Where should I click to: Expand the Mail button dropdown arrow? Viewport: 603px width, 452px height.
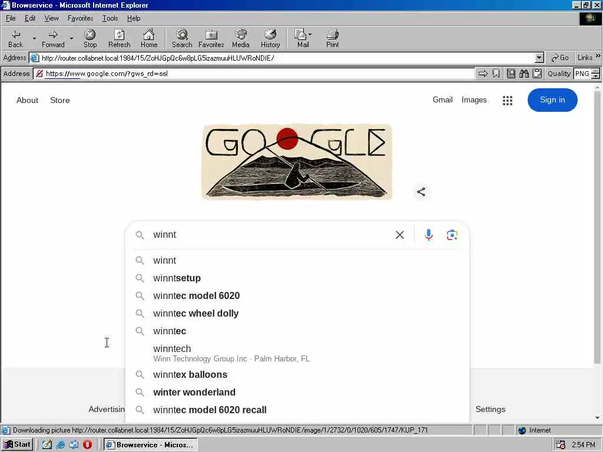click(x=310, y=35)
